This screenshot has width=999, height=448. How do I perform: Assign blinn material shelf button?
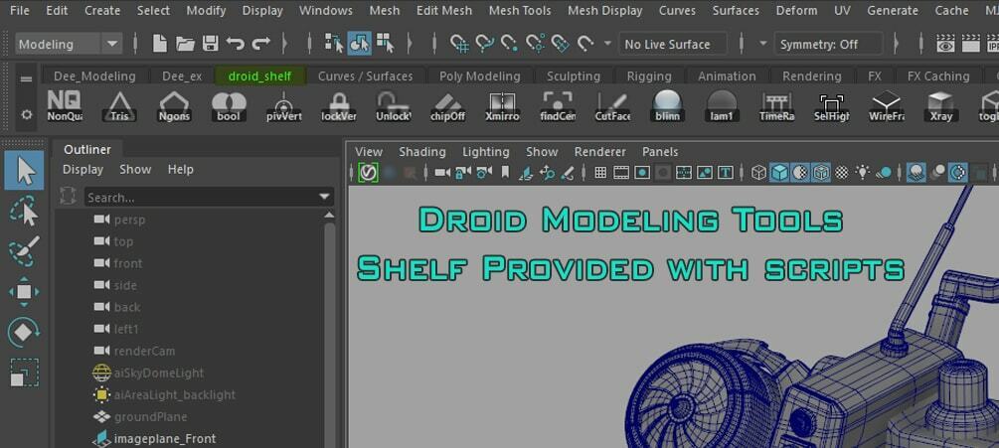pyautogui.click(x=667, y=105)
